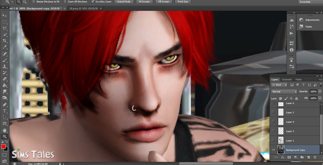Viewport: 323px width, 165px height.
Task: Toggle lock image pixels brush icon
Action: (x=286, y=98)
